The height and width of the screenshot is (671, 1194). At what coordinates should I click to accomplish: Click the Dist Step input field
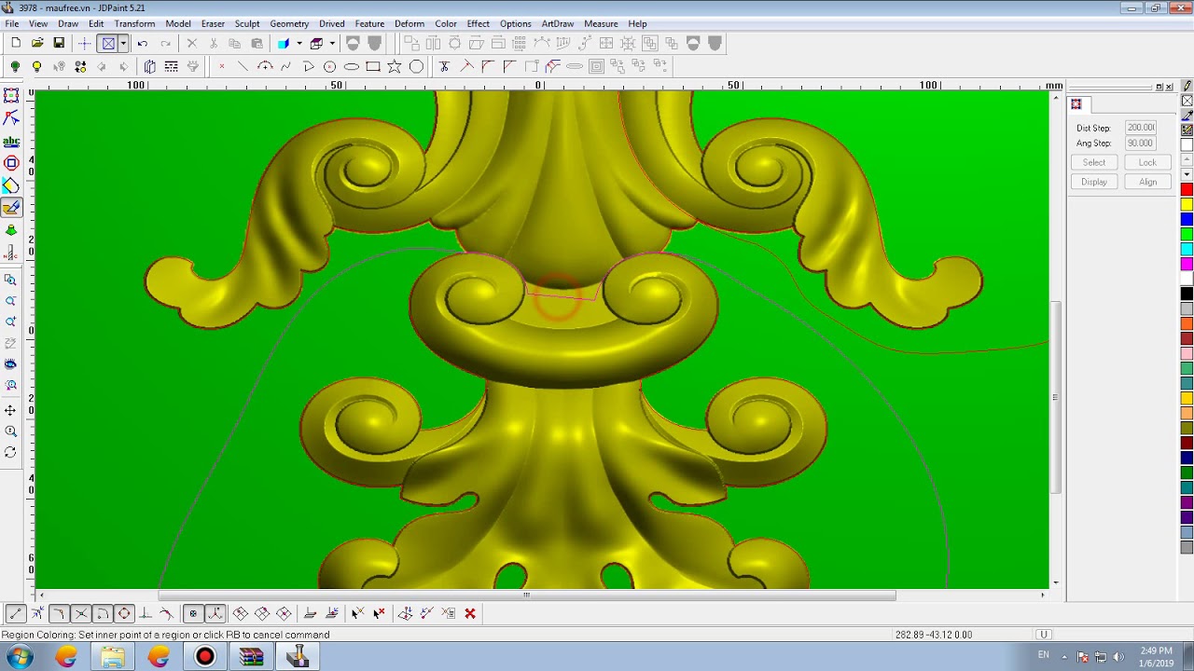(1141, 128)
